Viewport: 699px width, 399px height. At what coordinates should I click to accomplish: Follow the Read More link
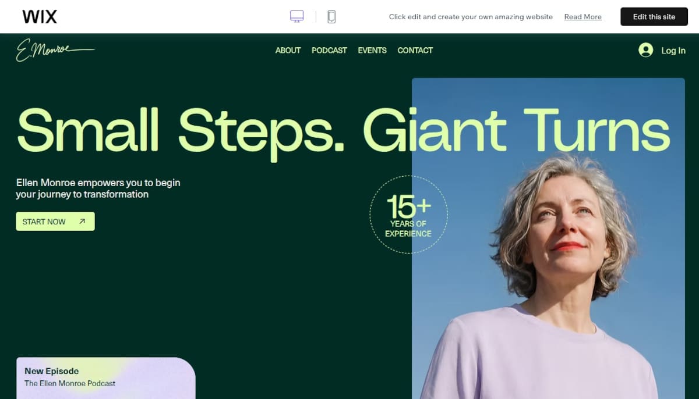[582, 17]
